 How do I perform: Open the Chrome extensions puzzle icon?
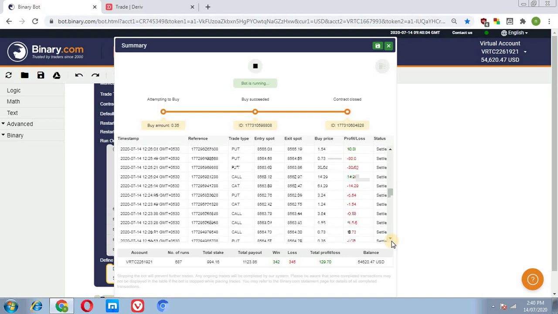(x=523, y=21)
